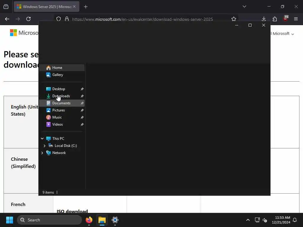Image resolution: width=303 pixels, height=227 pixels.
Task: Open Home in File Explorer sidebar
Action: 62,68
